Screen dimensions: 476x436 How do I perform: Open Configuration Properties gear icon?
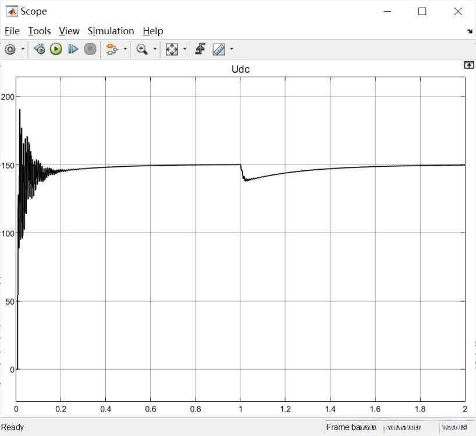(10, 49)
